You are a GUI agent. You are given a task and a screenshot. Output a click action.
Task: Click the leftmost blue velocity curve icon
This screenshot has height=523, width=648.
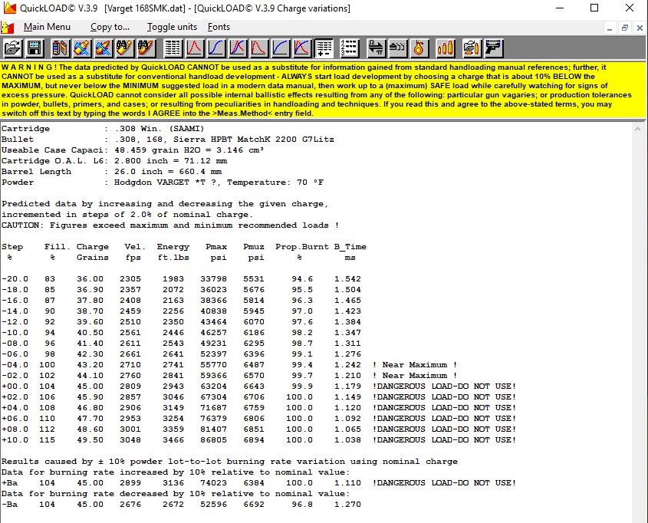(x=216, y=48)
